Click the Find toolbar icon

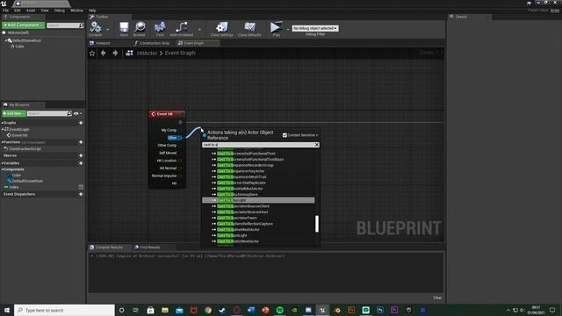click(x=160, y=27)
